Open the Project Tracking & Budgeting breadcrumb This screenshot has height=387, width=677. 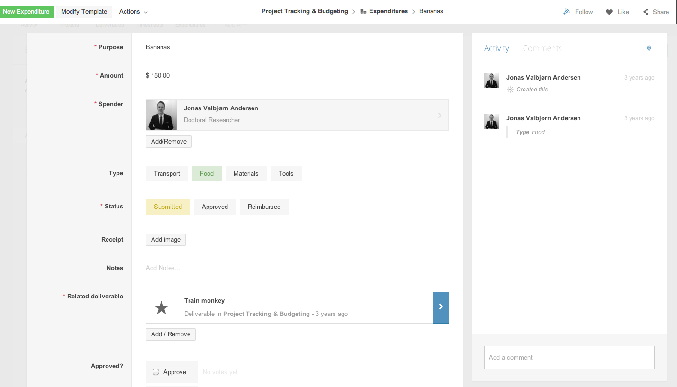[x=305, y=11]
